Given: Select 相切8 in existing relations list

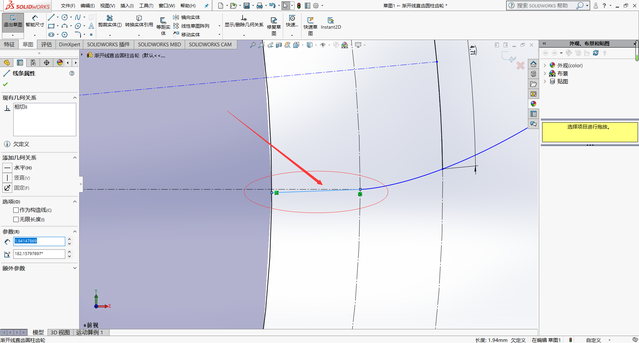Looking at the screenshot, I should (21, 107).
